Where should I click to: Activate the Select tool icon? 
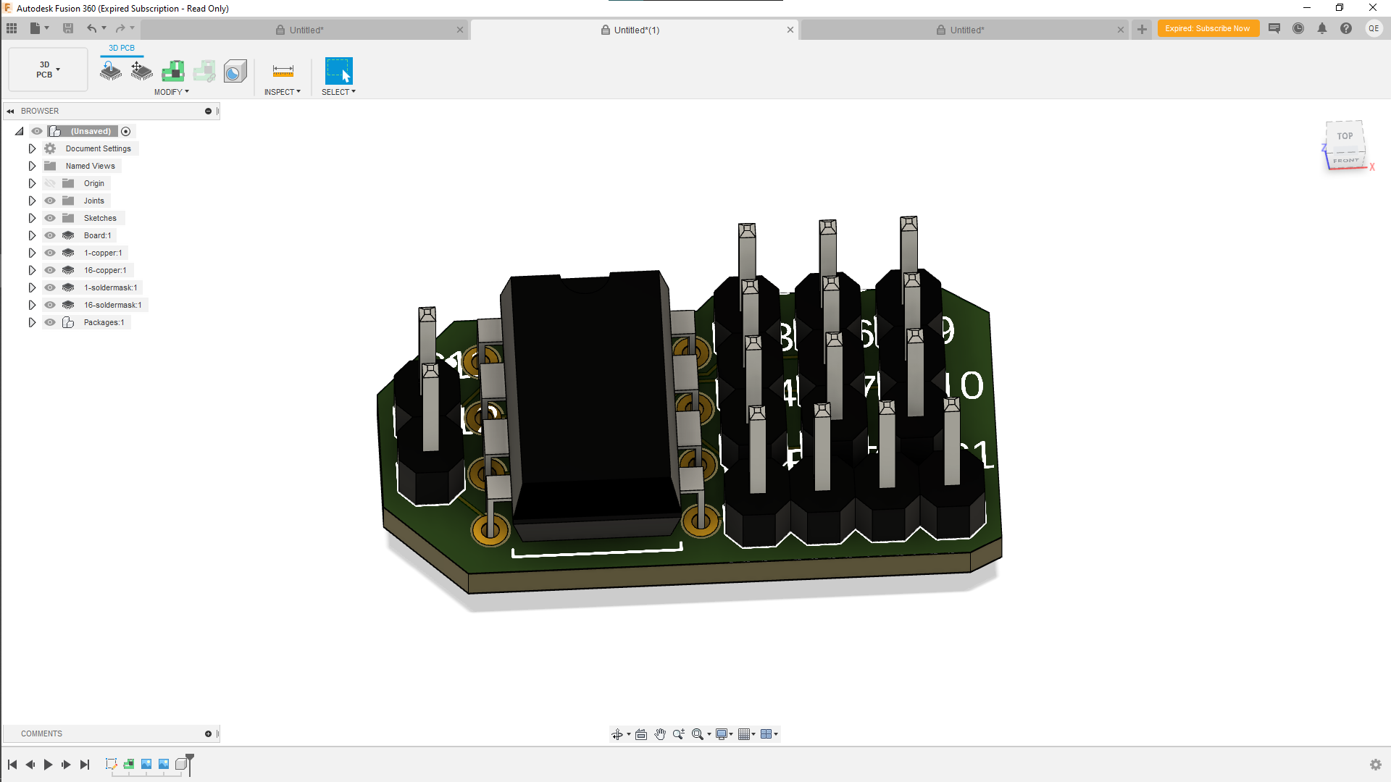click(x=338, y=71)
